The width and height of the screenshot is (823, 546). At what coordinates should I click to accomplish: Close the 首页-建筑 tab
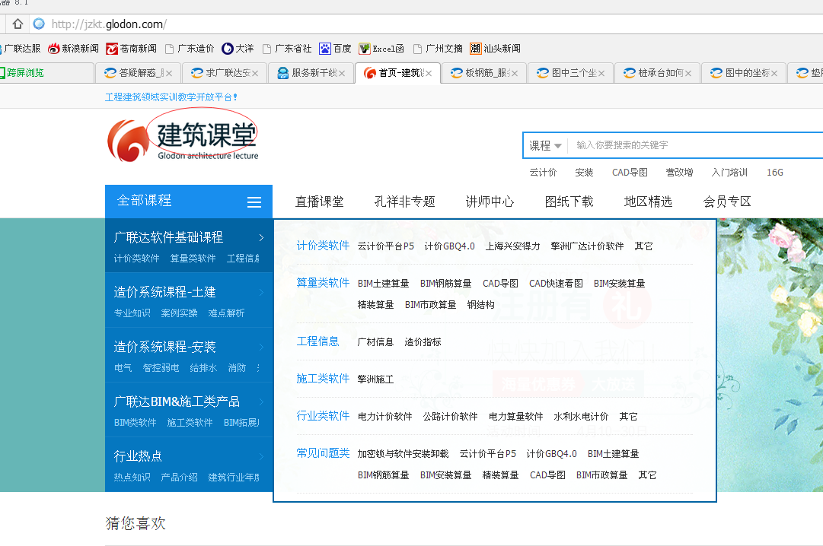point(429,74)
